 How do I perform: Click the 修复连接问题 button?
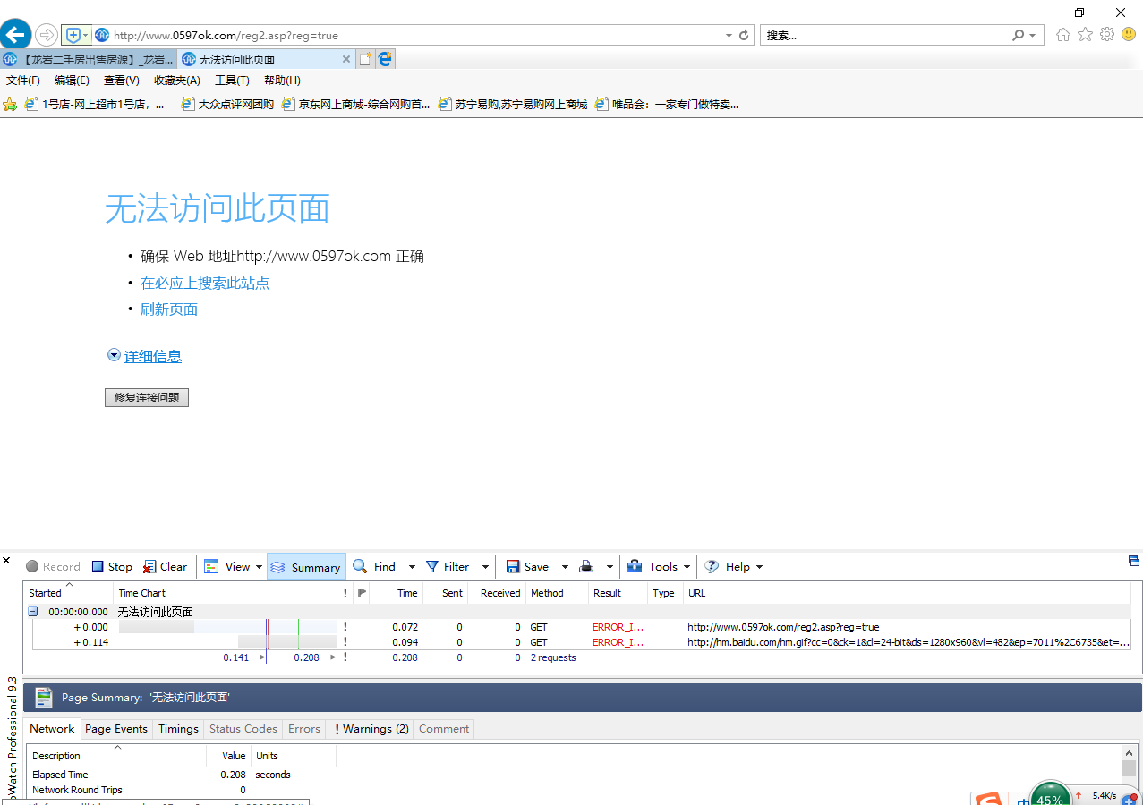click(147, 398)
